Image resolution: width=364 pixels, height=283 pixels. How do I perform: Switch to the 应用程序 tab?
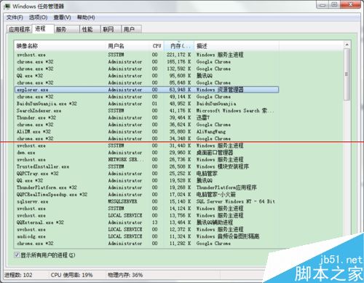click(x=19, y=29)
